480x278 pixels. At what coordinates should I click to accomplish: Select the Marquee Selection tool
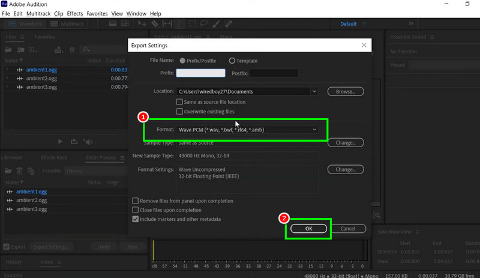pos(192,23)
